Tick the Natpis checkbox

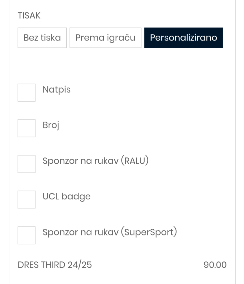27,93
